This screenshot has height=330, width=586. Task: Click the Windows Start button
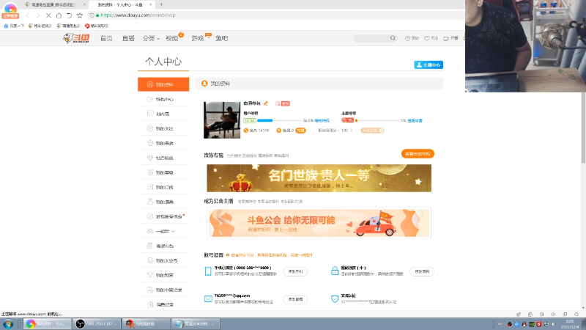(8, 323)
